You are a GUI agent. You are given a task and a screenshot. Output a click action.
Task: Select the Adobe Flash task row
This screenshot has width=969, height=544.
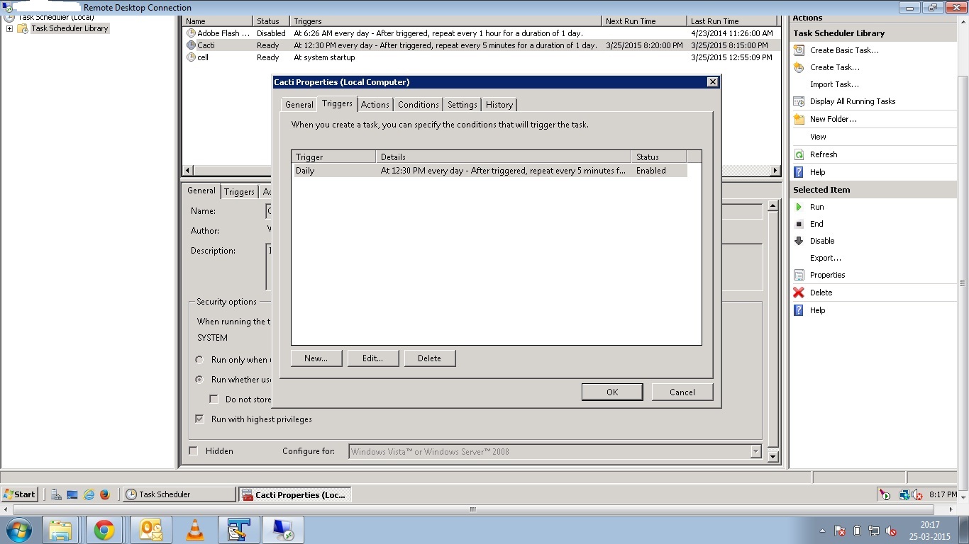point(481,33)
